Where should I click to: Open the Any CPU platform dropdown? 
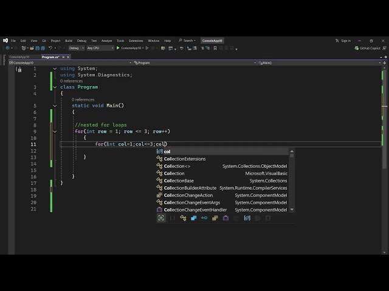point(100,48)
